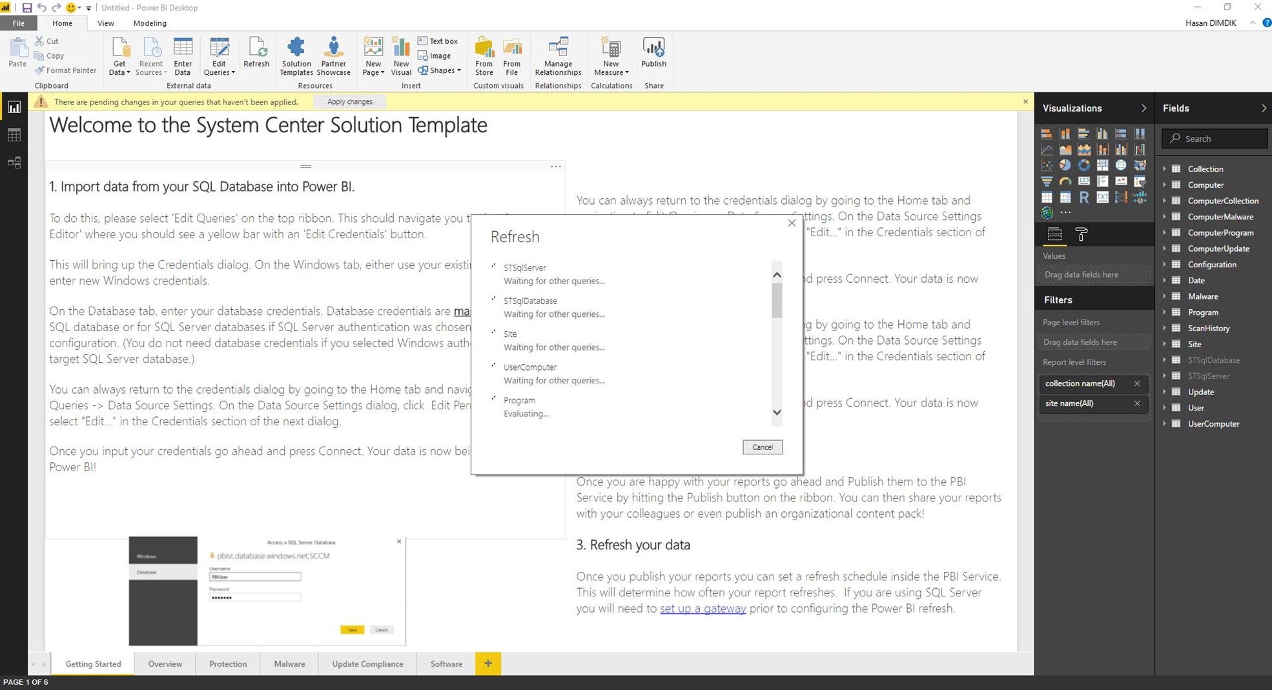This screenshot has width=1272, height=690.
Task: Select the R script visual
Action: click(1083, 198)
